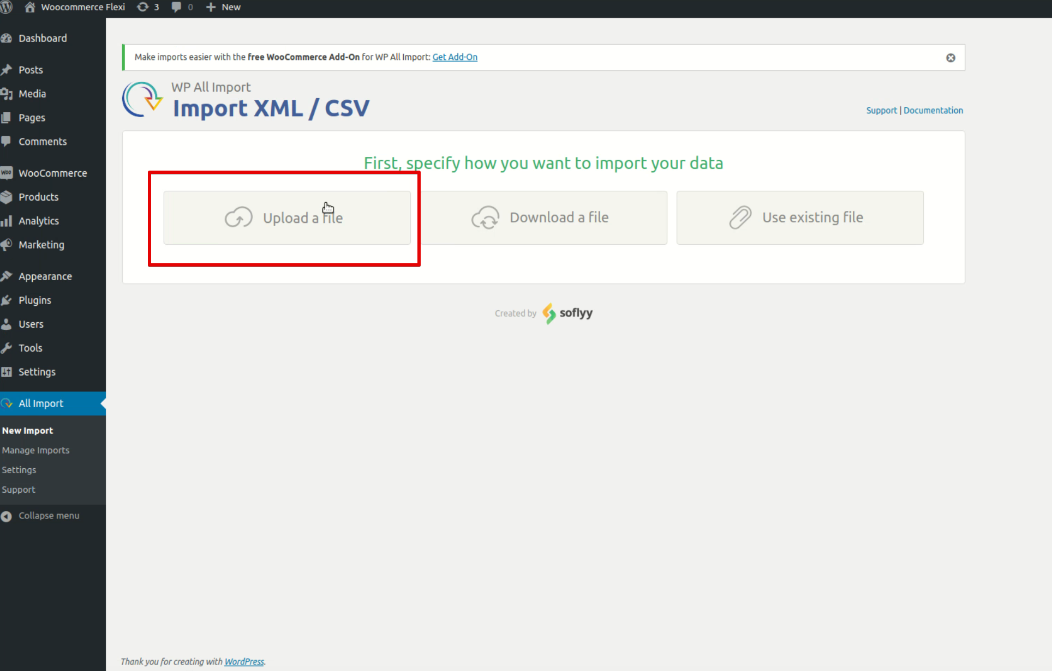Click the Plugins plug icon
Screen dimensions: 1052x671
pyautogui.click(x=7, y=300)
